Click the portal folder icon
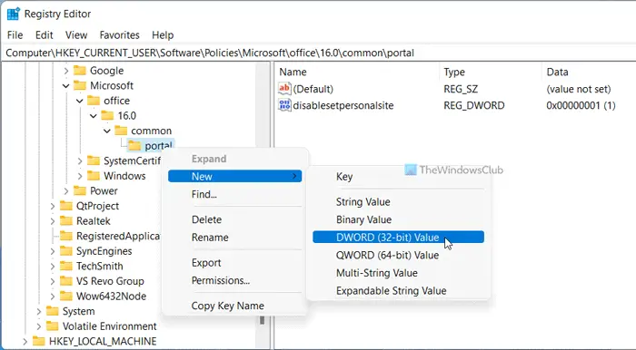 134,146
